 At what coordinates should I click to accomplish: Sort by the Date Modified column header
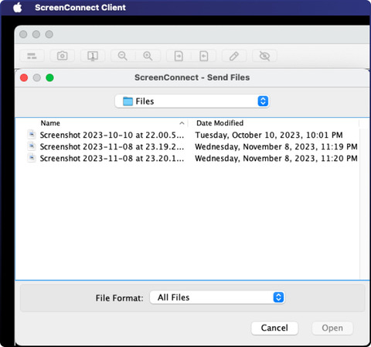click(x=220, y=123)
